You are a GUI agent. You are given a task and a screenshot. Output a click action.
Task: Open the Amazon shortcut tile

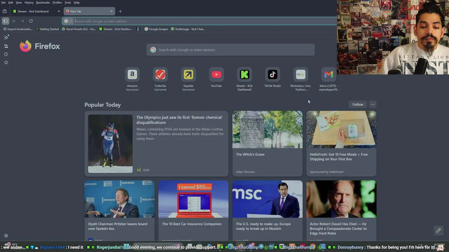point(132,79)
